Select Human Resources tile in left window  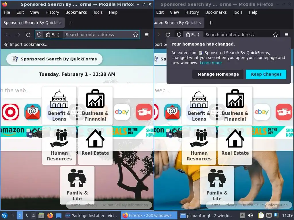(x=59, y=146)
